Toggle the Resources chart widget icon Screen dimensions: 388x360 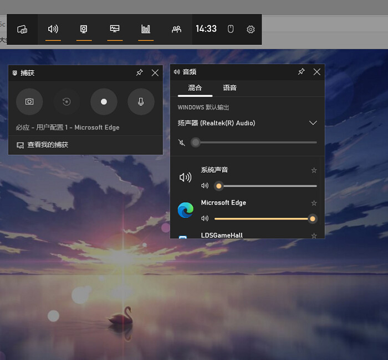pyautogui.click(x=146, y=29)
